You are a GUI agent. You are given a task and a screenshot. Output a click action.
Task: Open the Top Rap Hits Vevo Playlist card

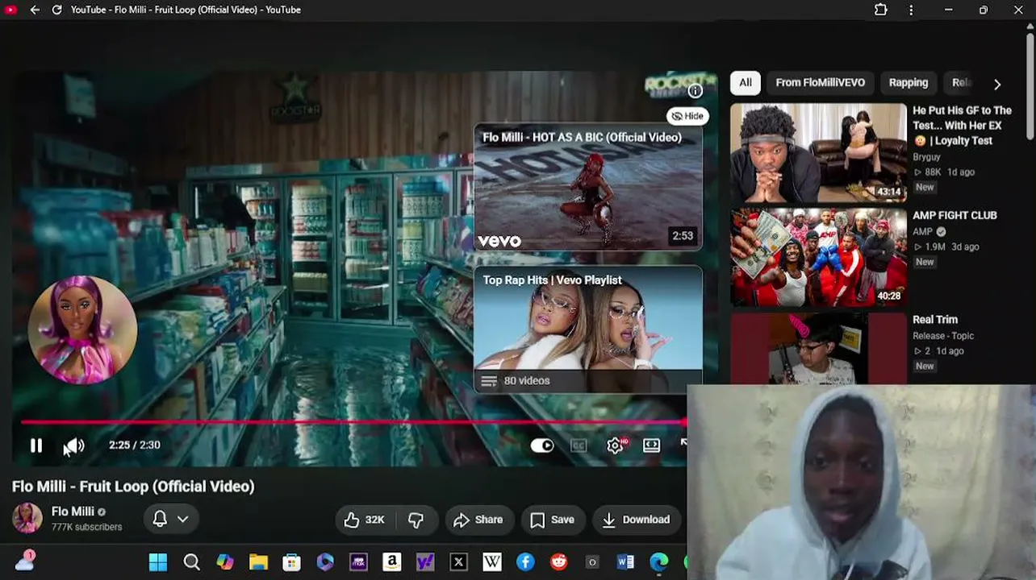[588, 329]
